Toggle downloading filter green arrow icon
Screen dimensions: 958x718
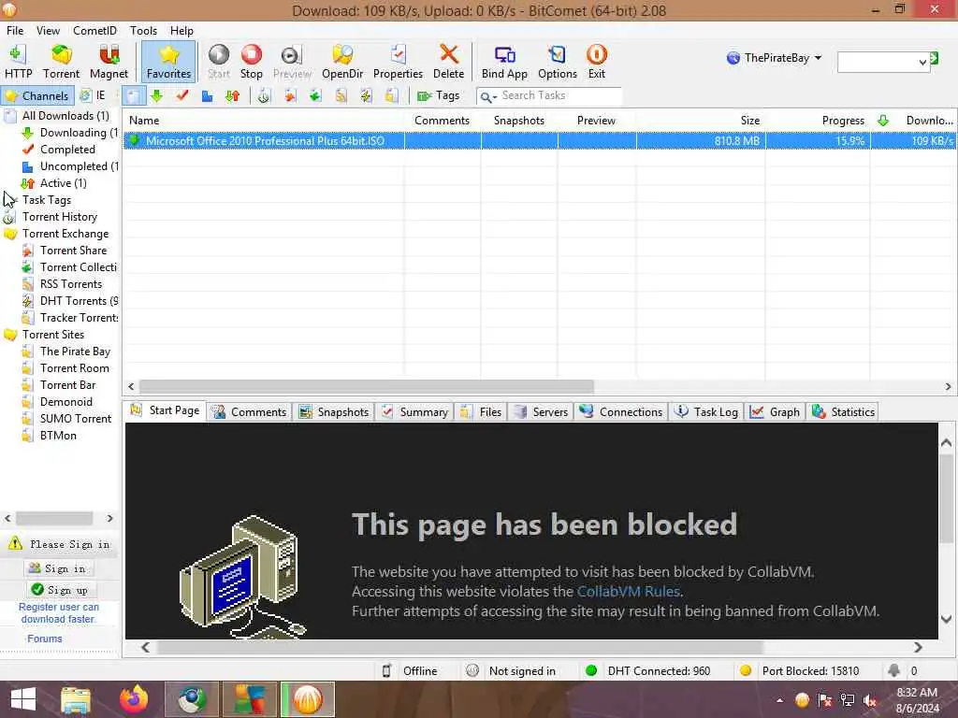pos(157,96)
